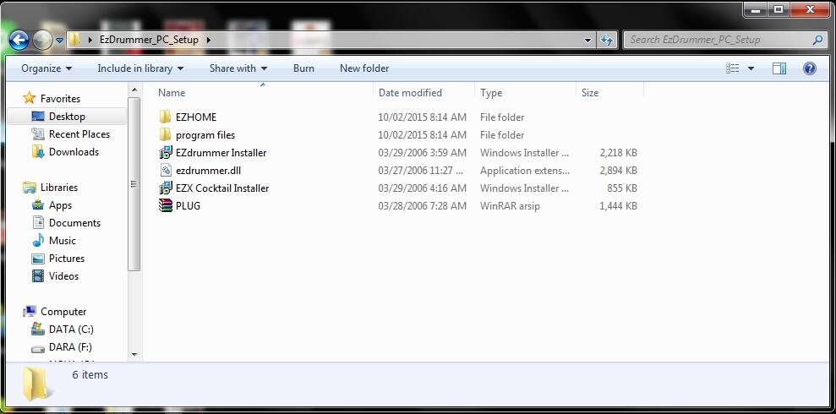Click the Music note icon
The image size is (836, 414).
point(38,241)
